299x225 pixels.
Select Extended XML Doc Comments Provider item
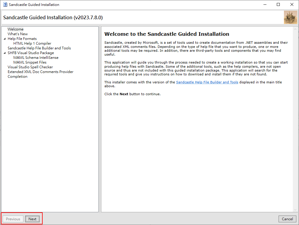point(41,72)
